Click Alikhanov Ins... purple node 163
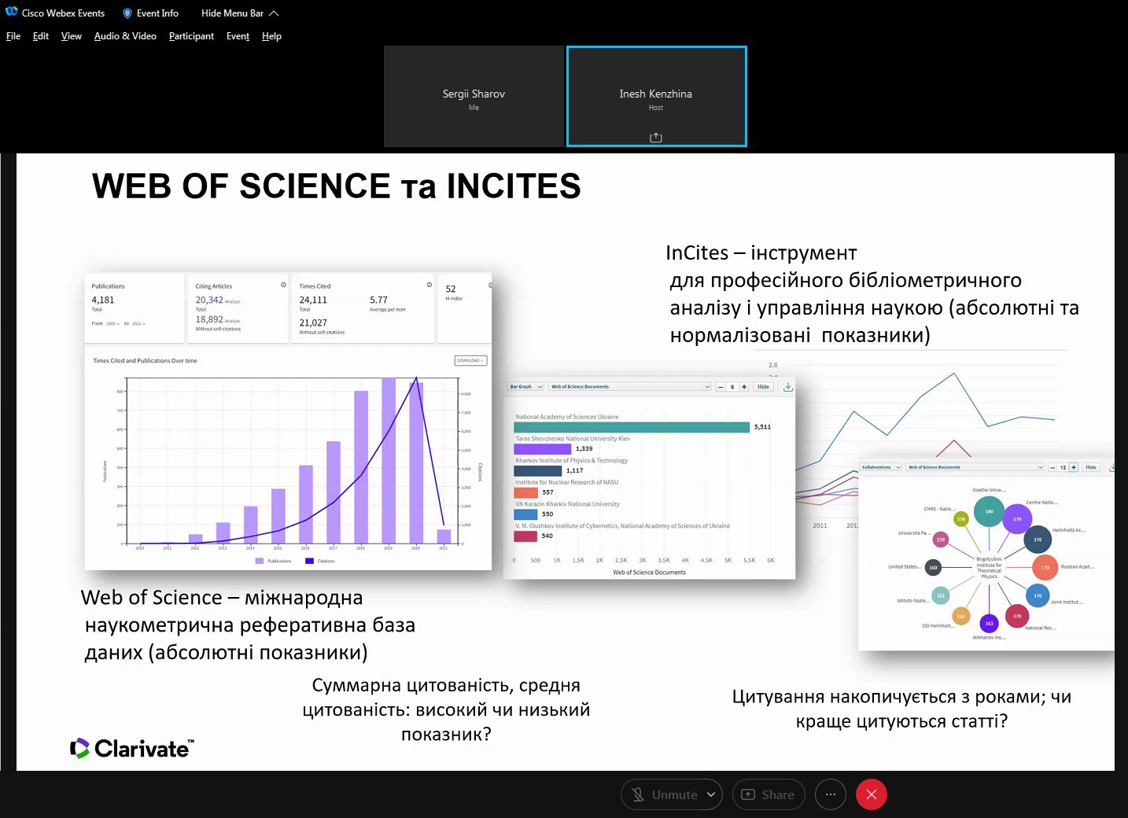1128x818 pixels. click(989, 623)
